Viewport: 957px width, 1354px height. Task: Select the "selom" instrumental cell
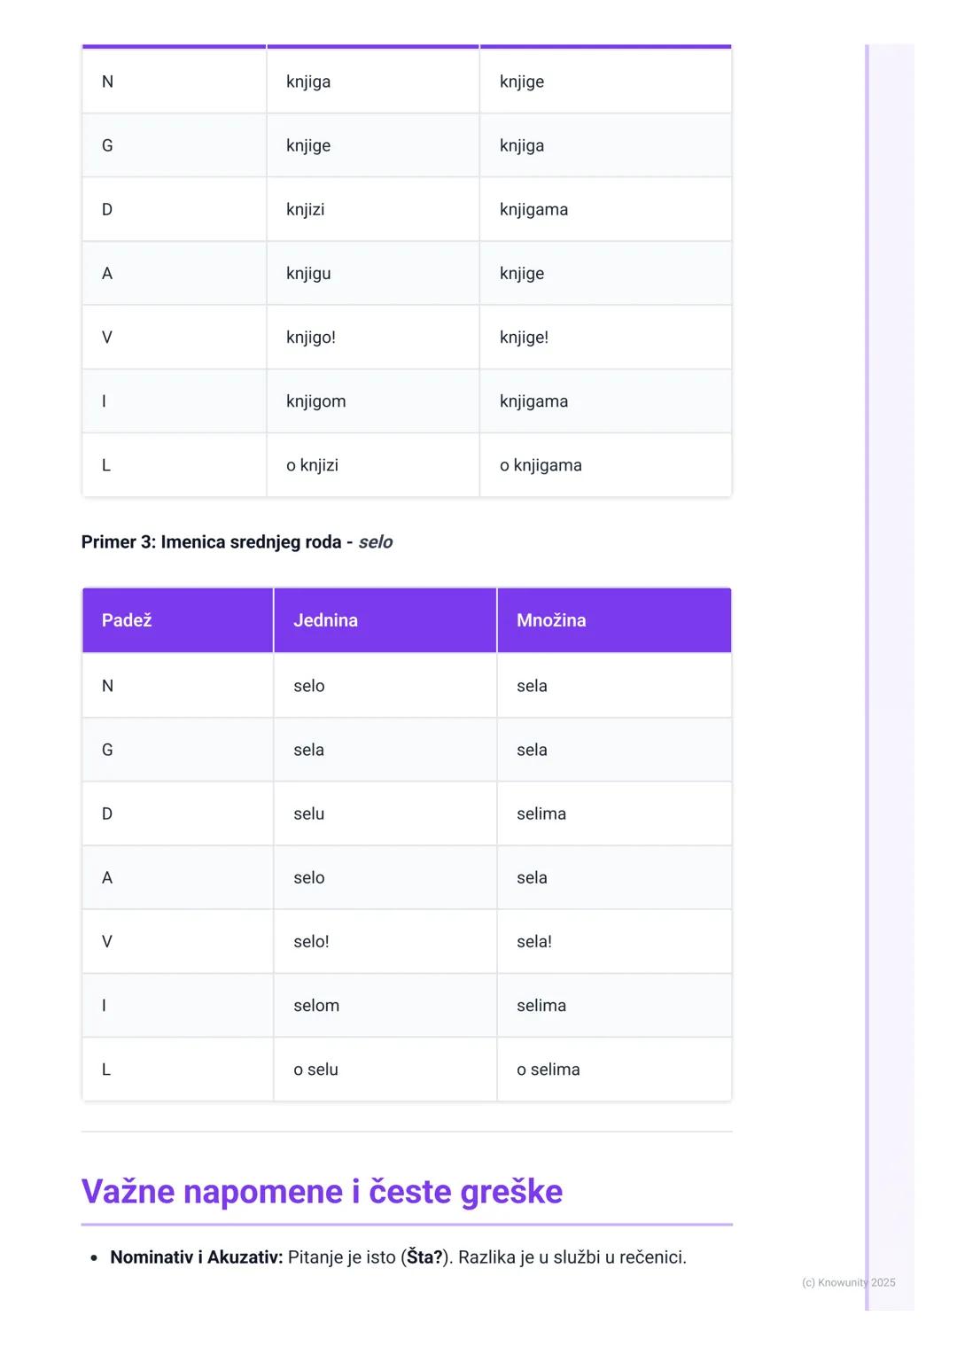point(316,1006)
